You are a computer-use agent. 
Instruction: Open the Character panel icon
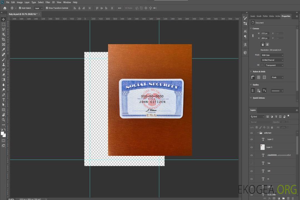click(245, 31)
